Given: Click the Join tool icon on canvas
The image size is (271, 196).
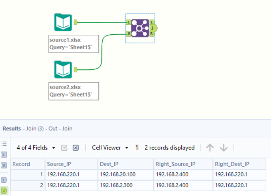Looking at the screenshot, I should [x=140, y=28].
